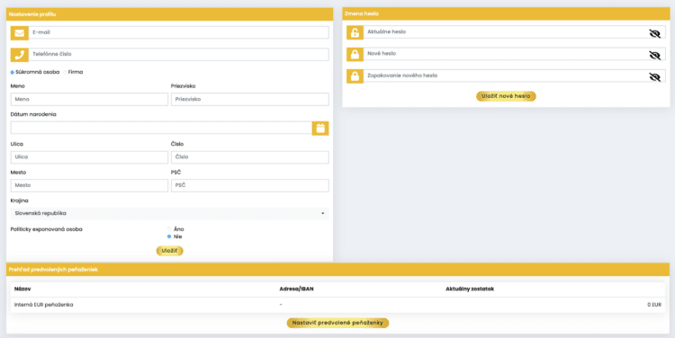Click the Interná EUR peňaženka row text

click(43, 305)
